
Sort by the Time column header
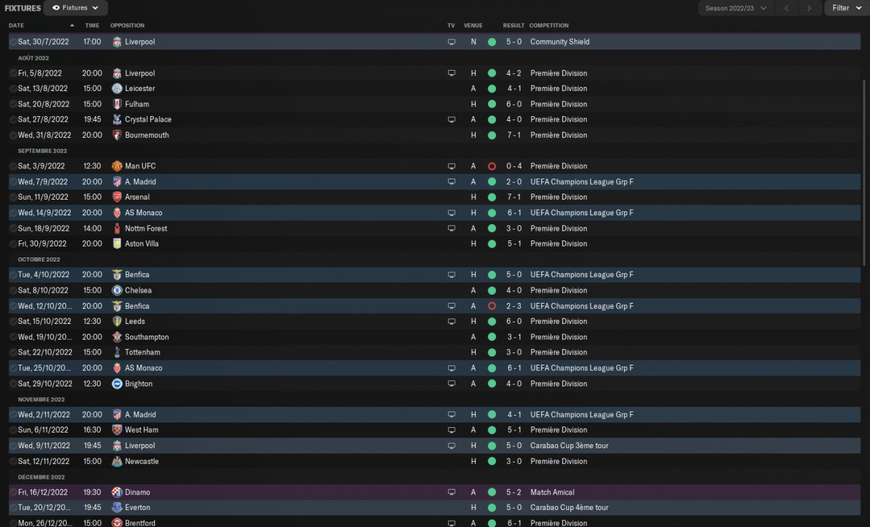(x=92, y=26)
